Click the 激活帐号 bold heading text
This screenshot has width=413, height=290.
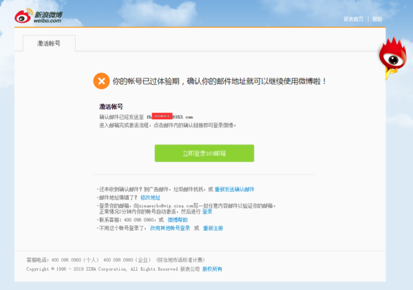[x=111, y=107]
